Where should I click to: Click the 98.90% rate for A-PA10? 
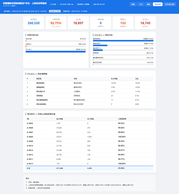tap(121, 146)
